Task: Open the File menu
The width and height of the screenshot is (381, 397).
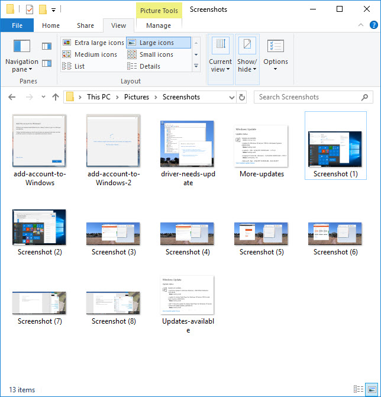Action: click(x=17, y=25)
